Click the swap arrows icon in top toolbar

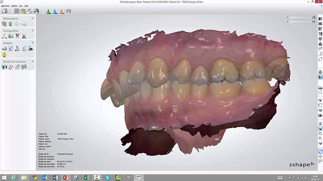coord(69,11)
